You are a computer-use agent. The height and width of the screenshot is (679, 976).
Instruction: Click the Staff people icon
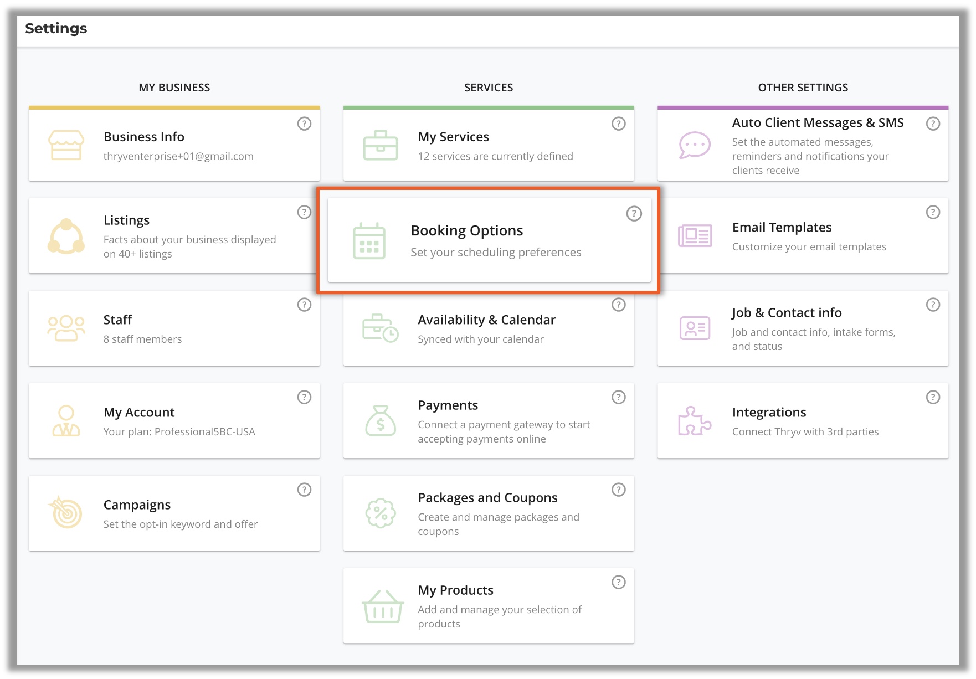pyautogui.click(x=66, y=328)
